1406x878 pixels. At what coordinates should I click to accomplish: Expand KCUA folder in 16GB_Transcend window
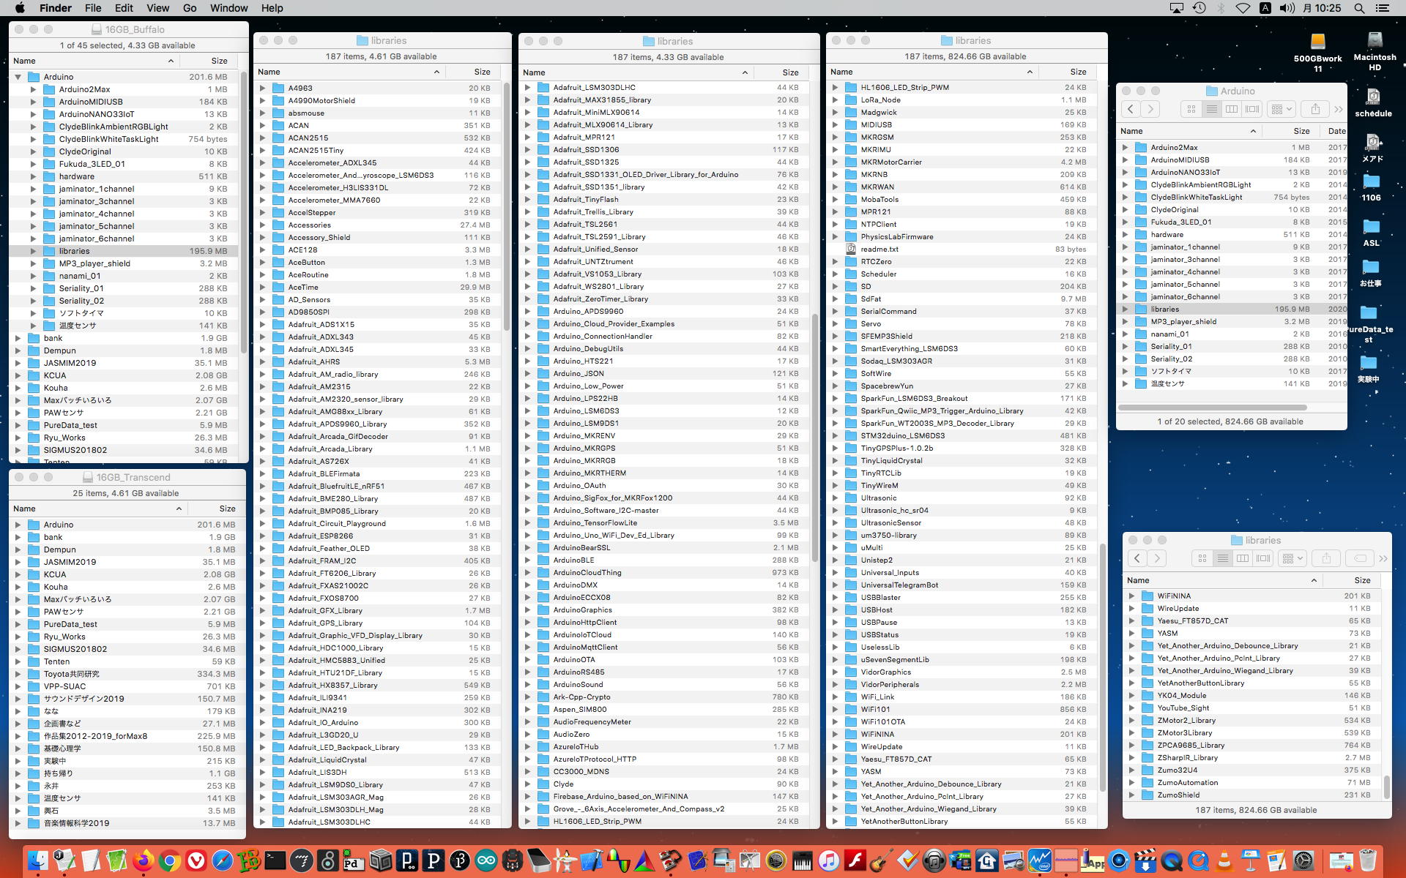pyautogui.click(x=18, y=574)
